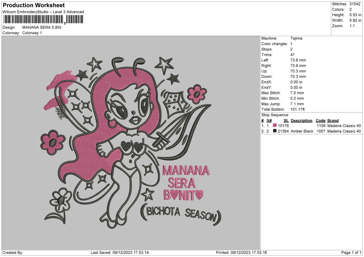Viewport: 364px width, 257px height.
Task: Click the "N#" column header
Action: point(269,120)
